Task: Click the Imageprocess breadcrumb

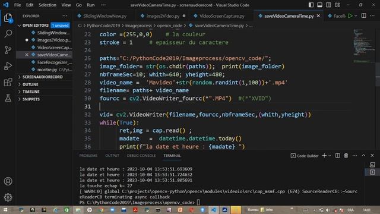Action: (138, 26)
